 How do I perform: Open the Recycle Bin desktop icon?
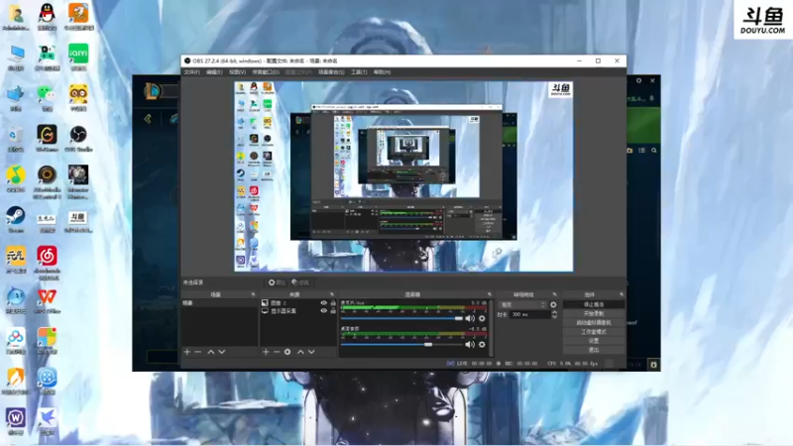coord(16,138)
